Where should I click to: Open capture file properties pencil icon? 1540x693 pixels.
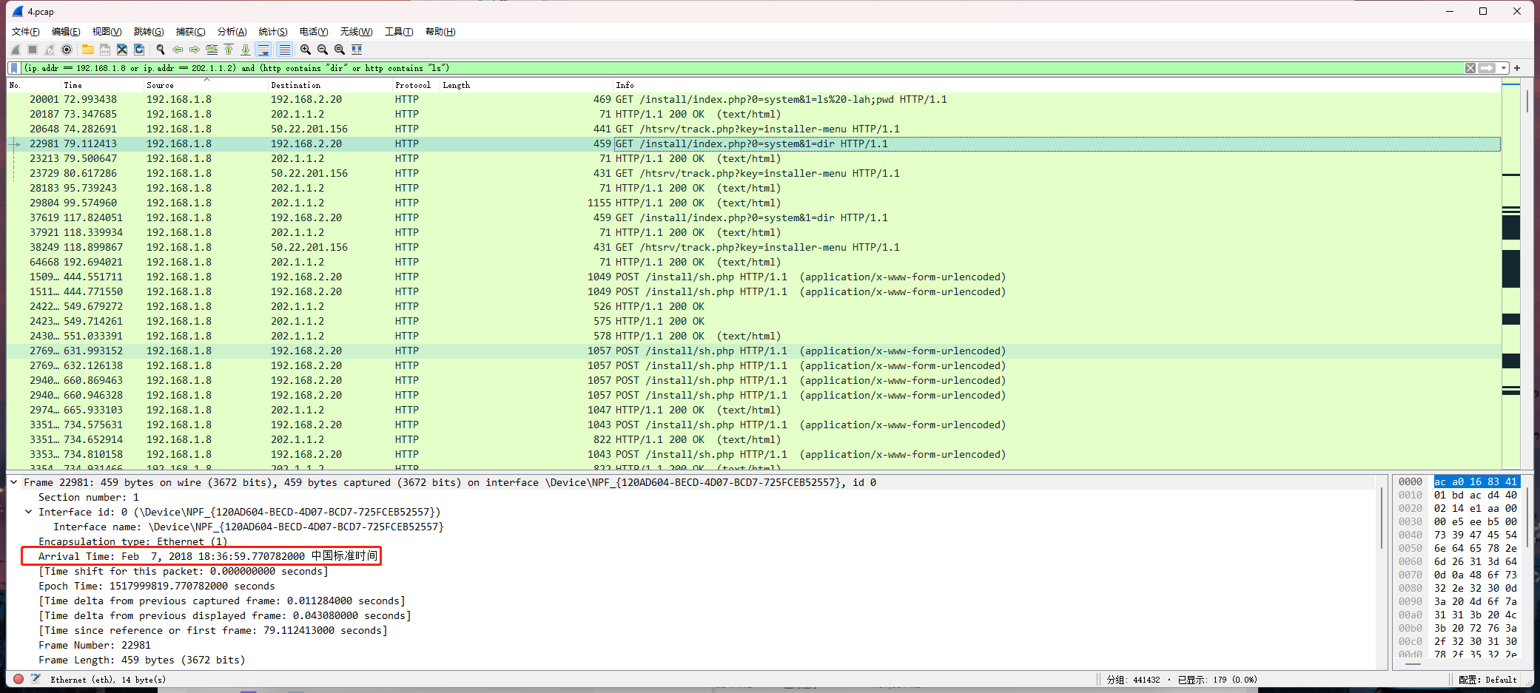(35, 679)
